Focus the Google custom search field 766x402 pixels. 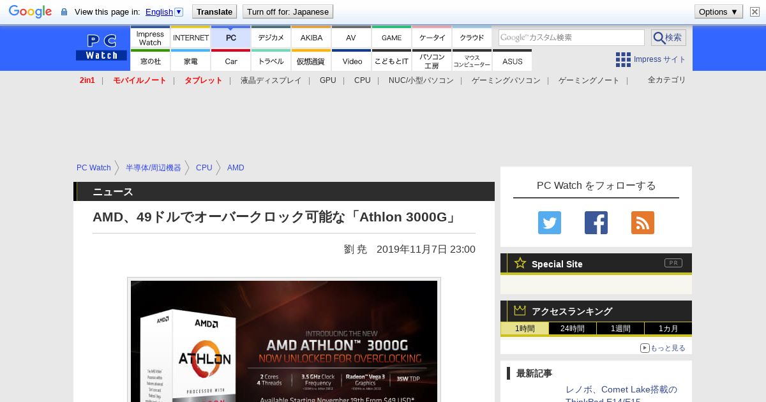(x=571, y=38)
